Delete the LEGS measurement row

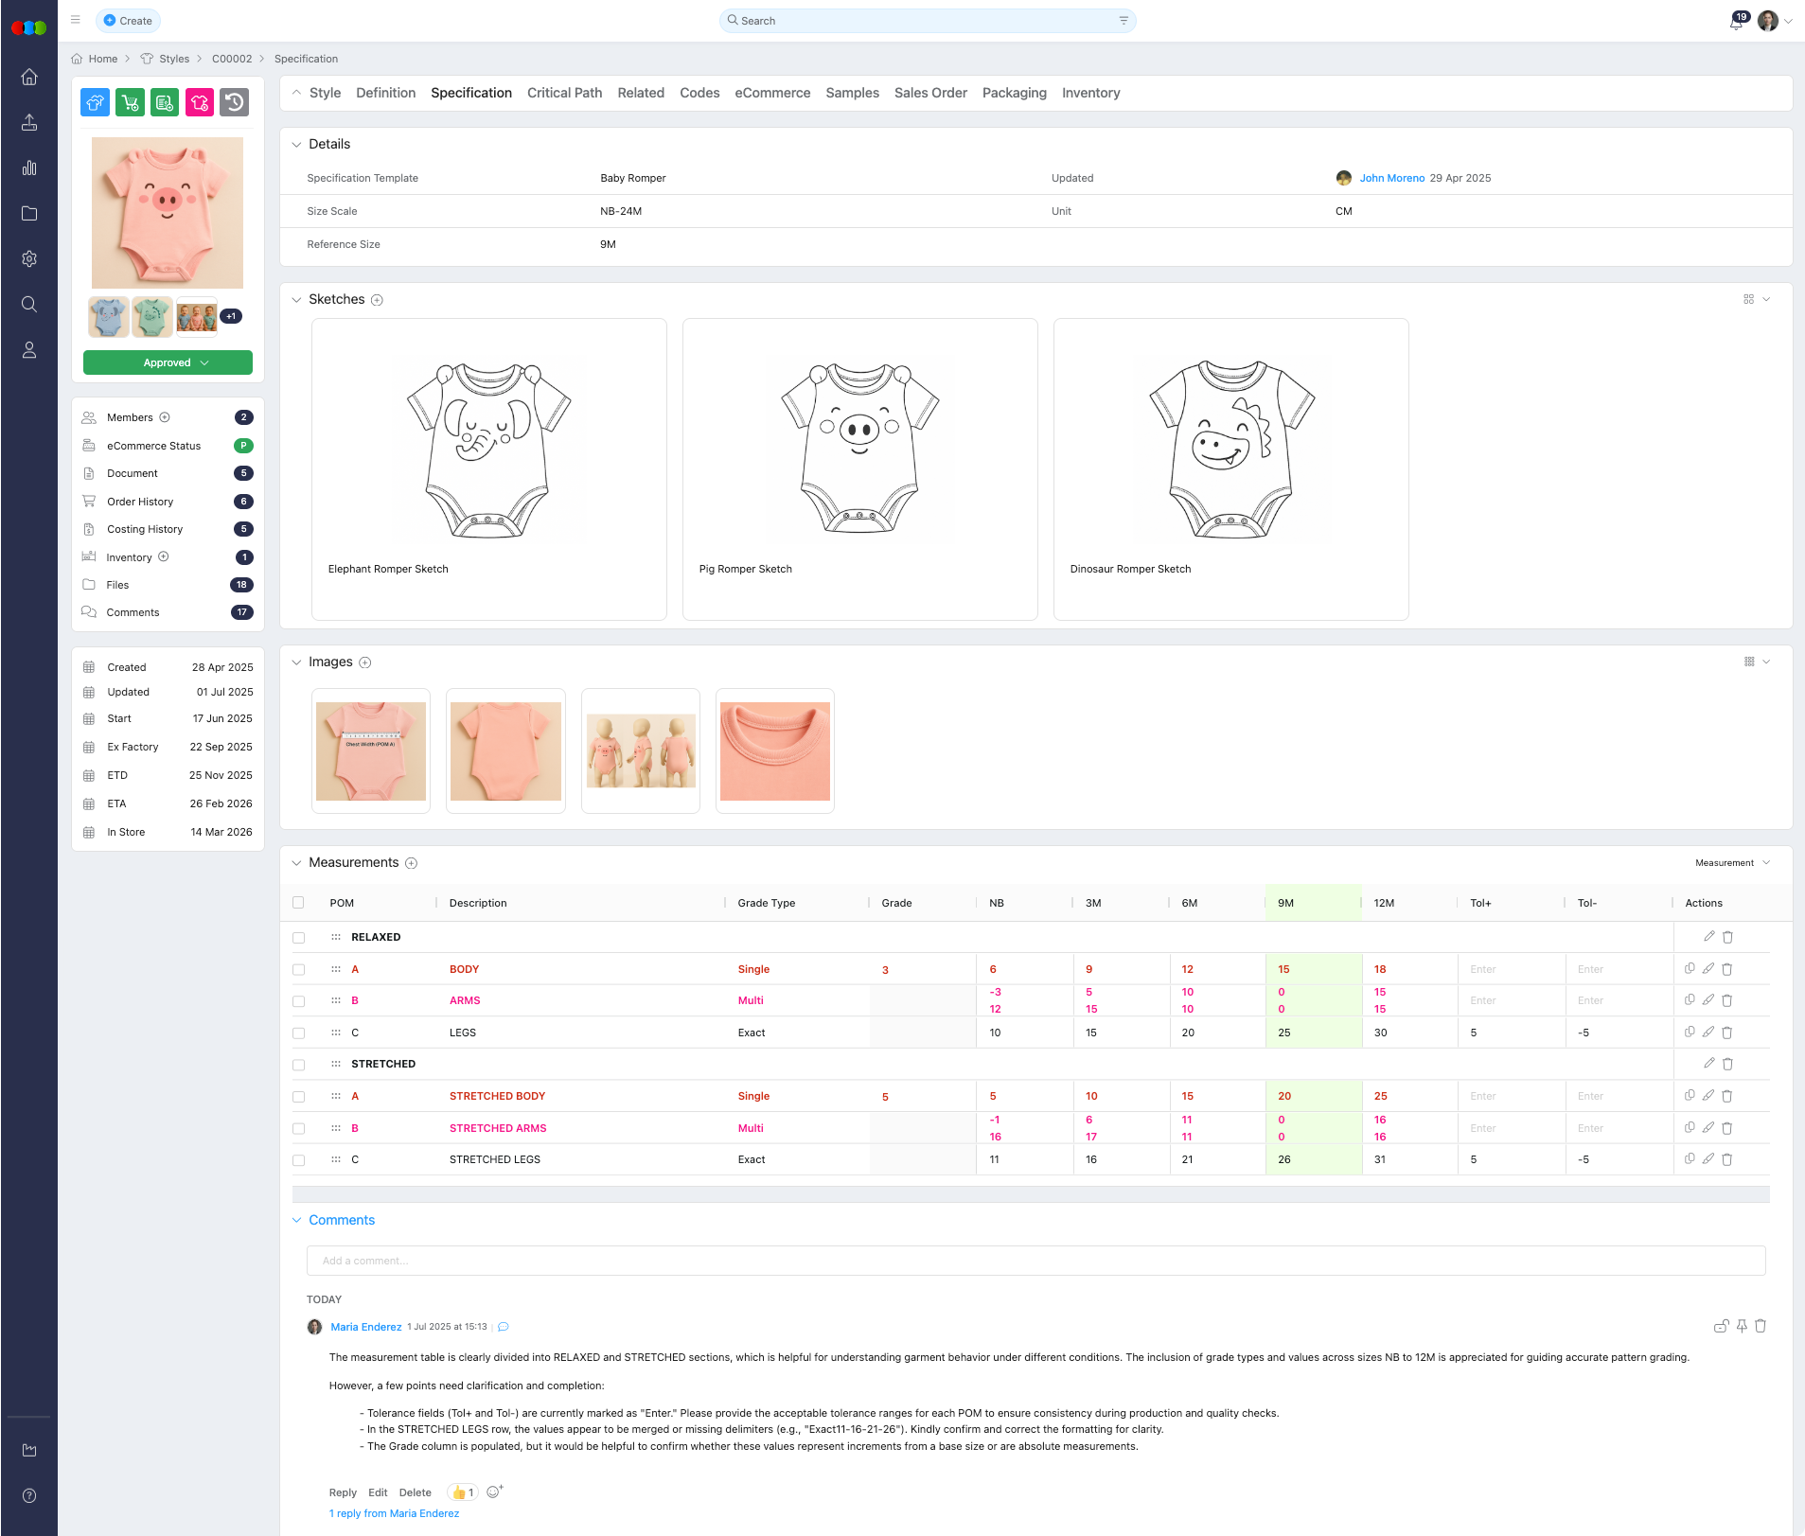tap(1726, 1033)
